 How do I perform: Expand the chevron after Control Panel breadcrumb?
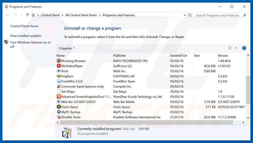click(x=62, y=15)
